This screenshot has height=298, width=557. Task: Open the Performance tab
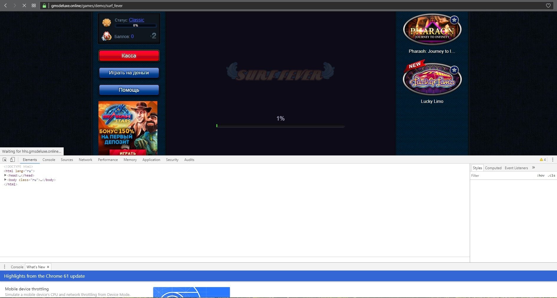point(108,159)
